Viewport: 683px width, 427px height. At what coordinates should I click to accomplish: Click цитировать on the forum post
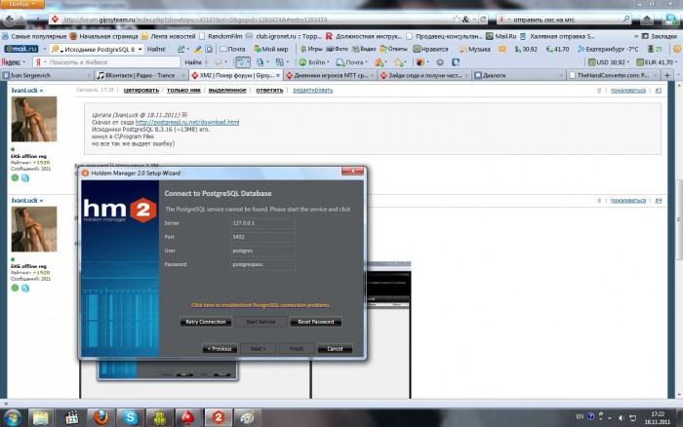[141, 90]
